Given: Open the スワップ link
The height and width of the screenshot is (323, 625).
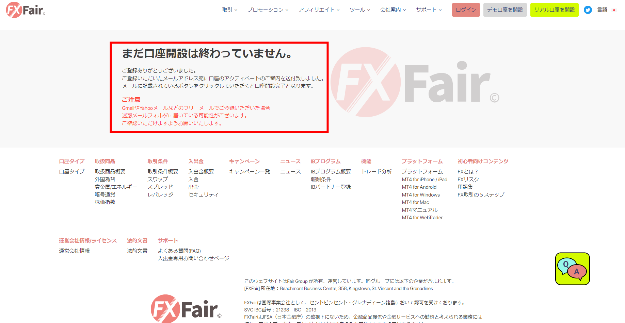Looking at the screenshot, I should (x=158, y=179).
